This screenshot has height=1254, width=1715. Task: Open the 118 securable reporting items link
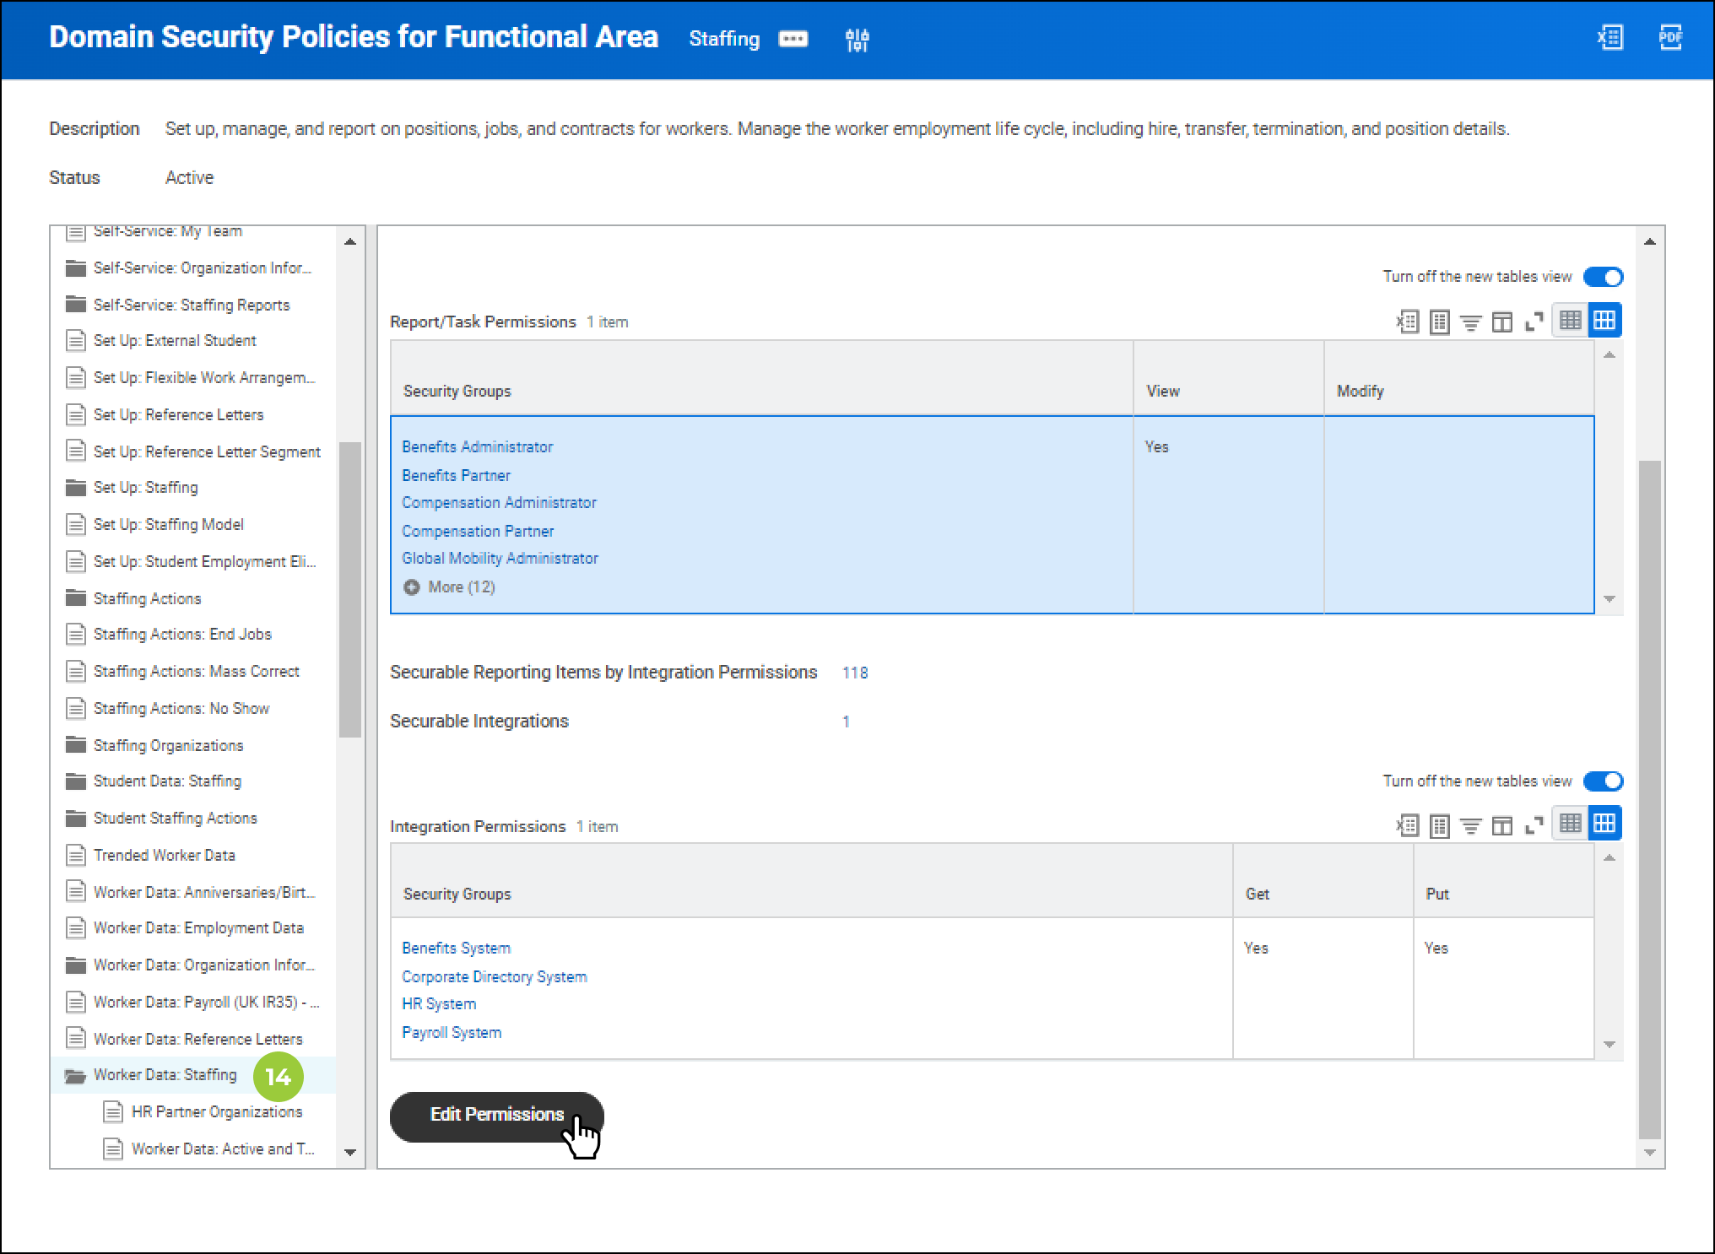(x=855, y=673)
